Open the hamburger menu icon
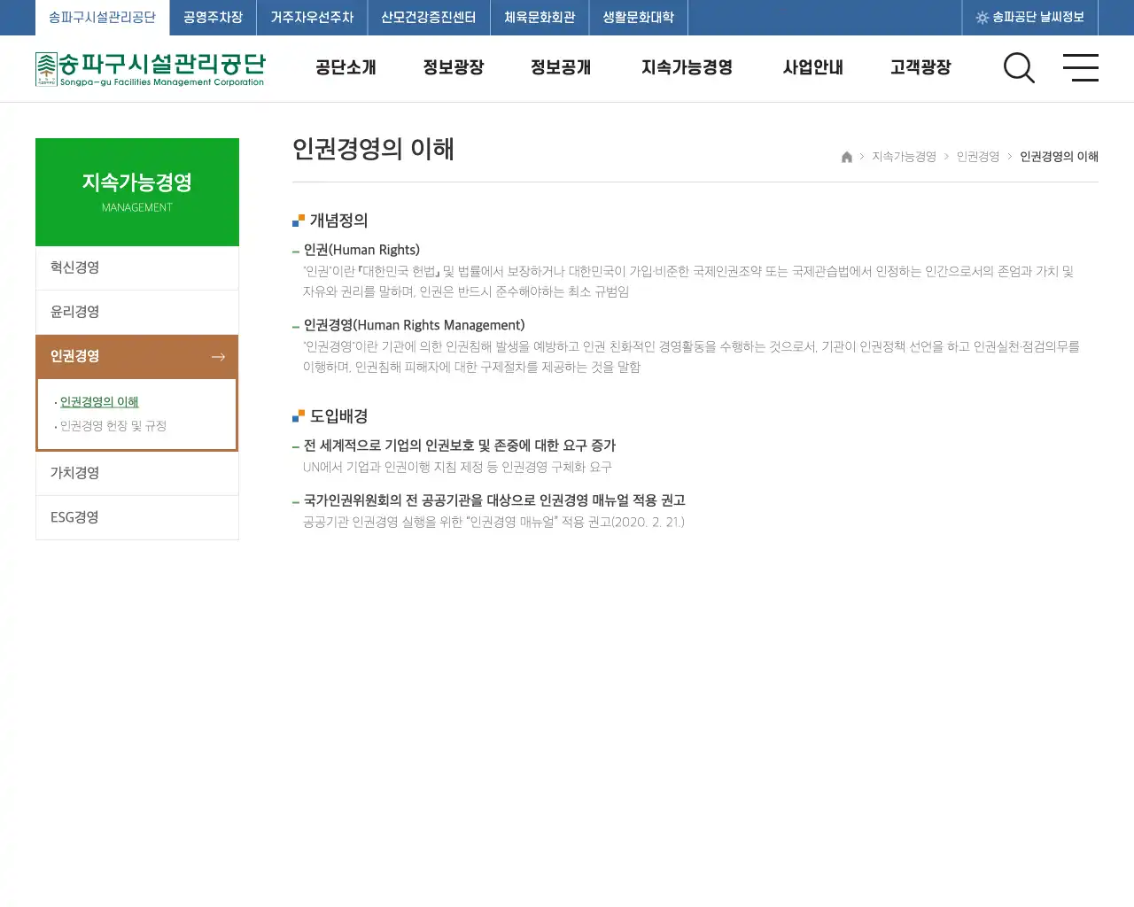The image size is (1134, 907). [1081, 68]
